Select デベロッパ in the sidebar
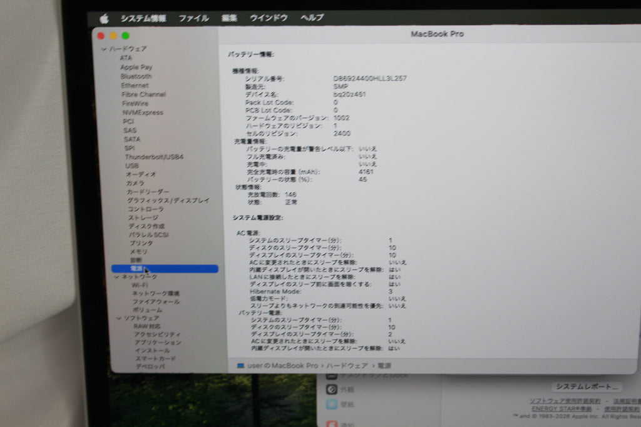The height and width of the screenshot is (427, 641). pos(150,366)
